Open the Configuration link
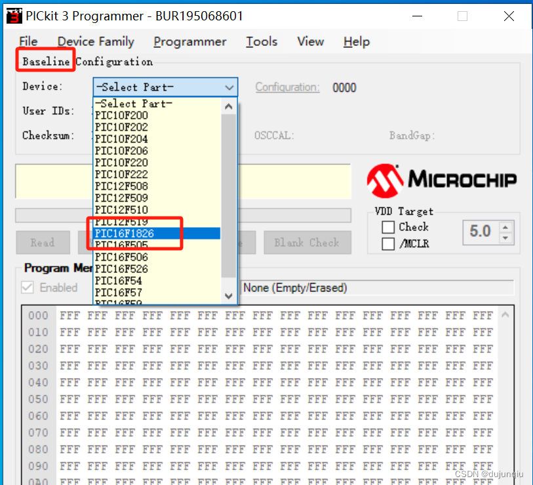This screenshot has width=533, height=485. point(288,87)
